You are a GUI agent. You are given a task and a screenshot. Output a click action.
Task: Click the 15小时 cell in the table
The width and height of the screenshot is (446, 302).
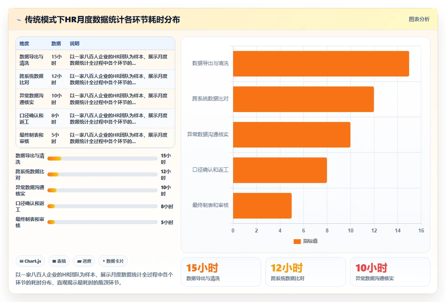(x=56, y=60)
